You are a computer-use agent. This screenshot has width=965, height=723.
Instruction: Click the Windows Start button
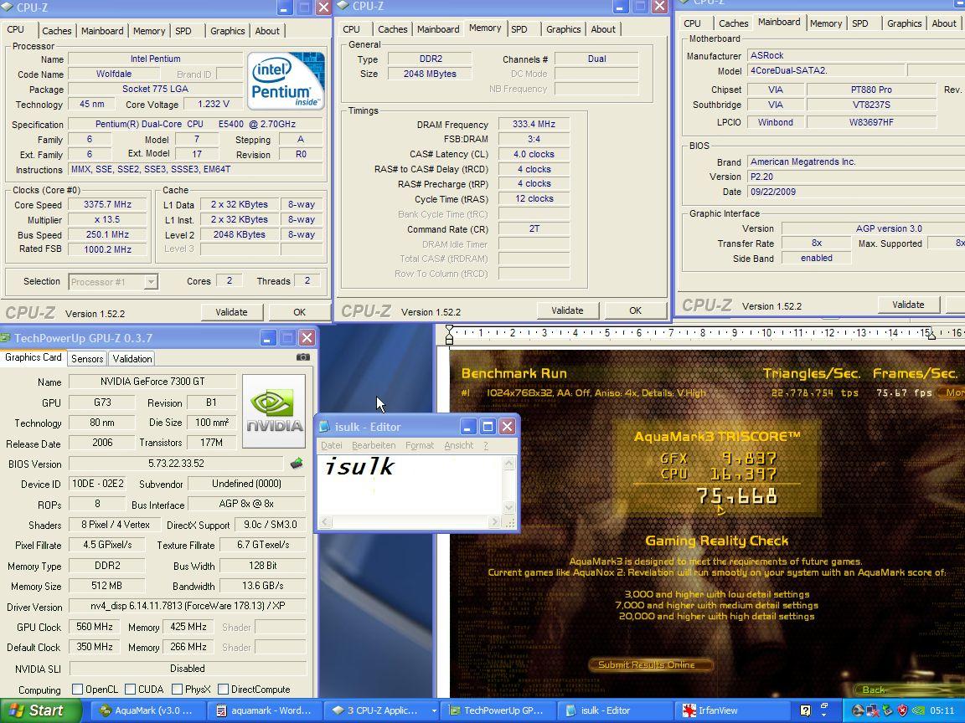coord(40,710)
